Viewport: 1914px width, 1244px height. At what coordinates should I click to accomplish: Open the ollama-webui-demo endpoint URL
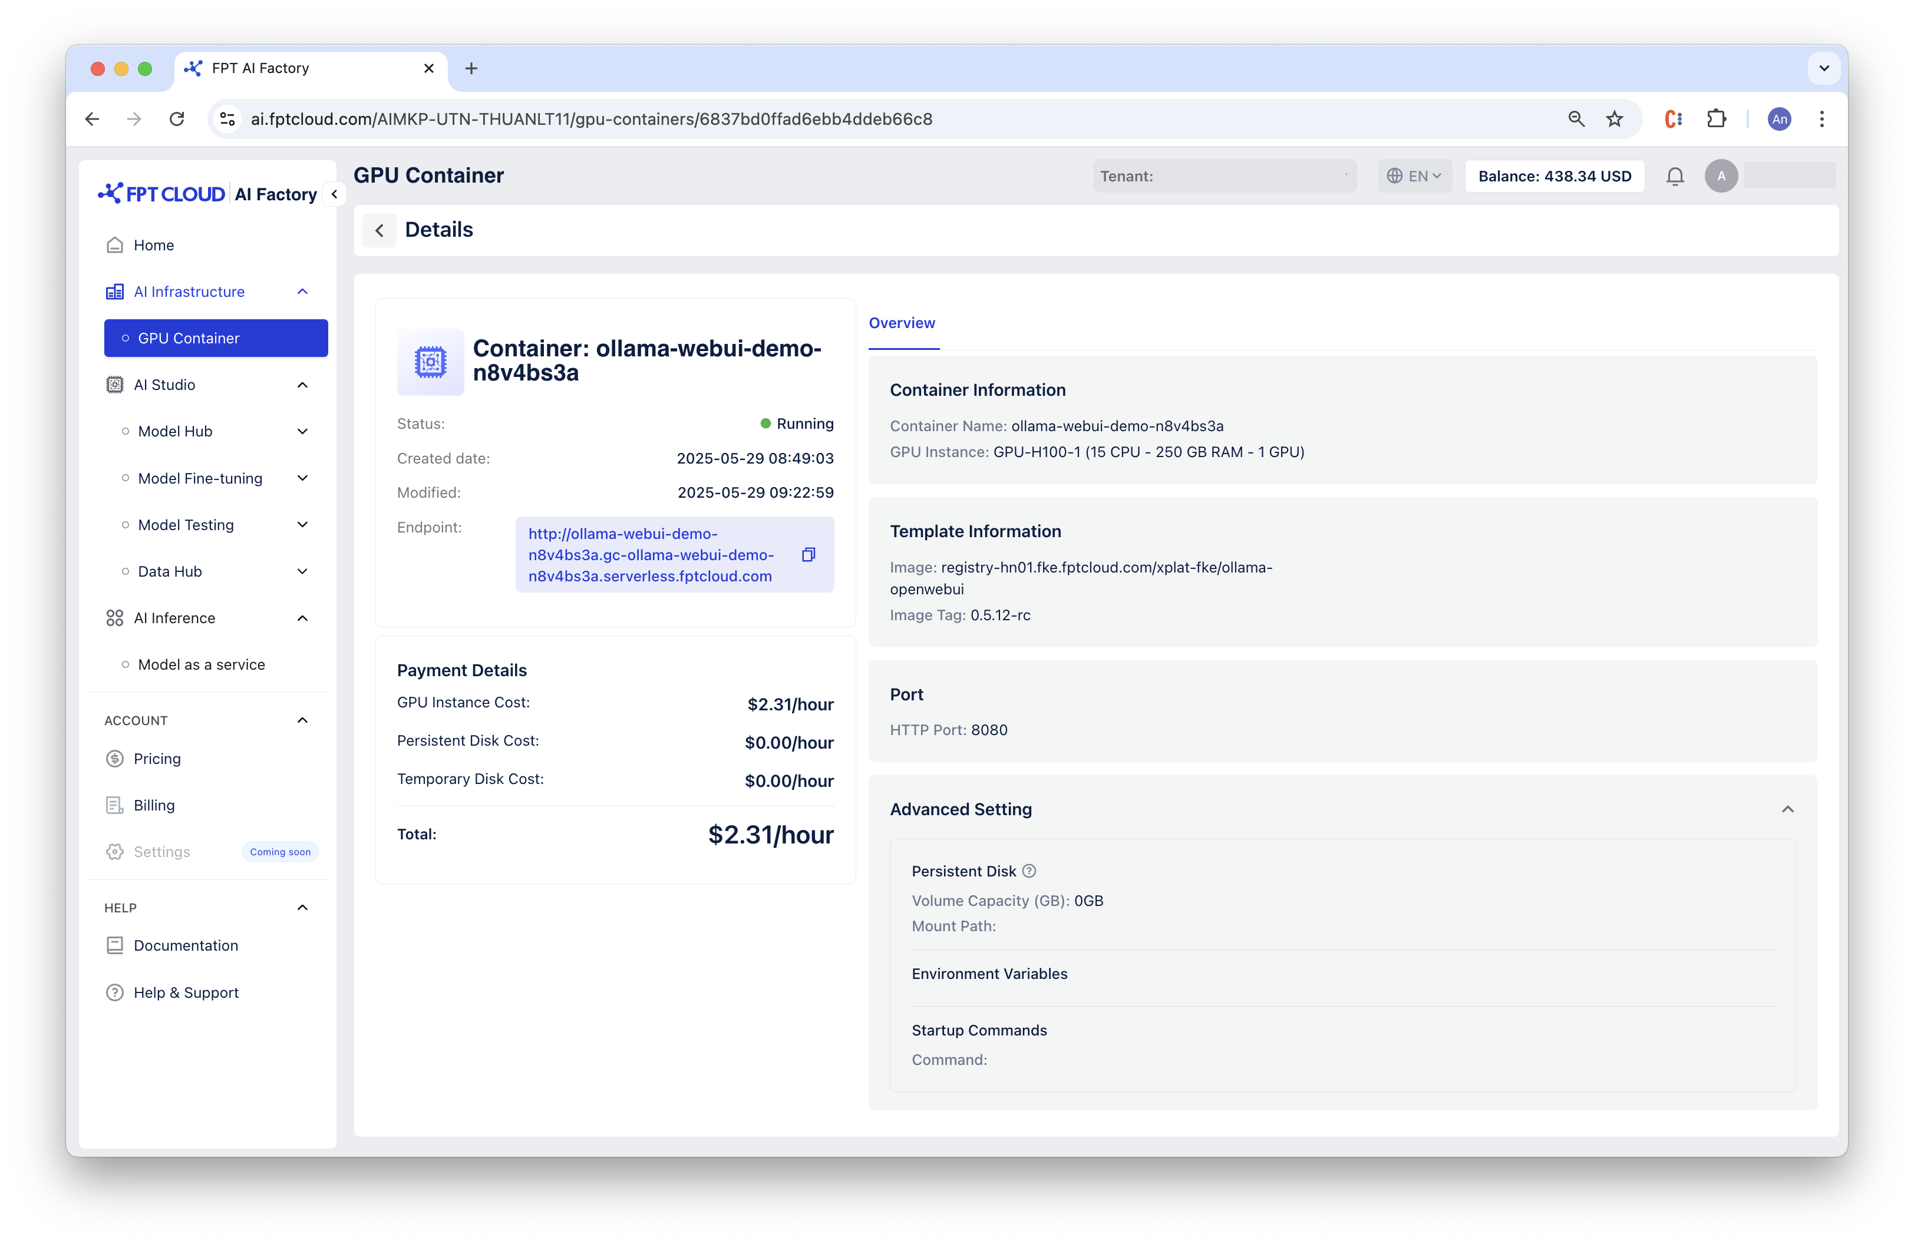[651, 554]
